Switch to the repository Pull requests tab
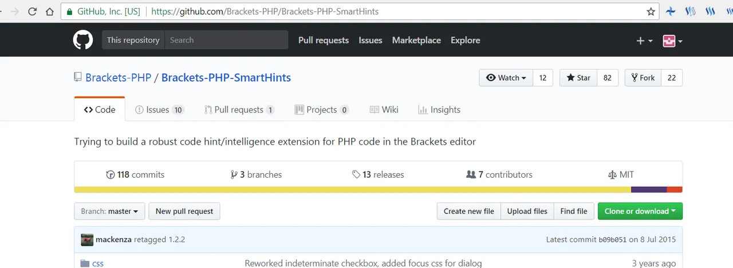This screenshot has height=268, width=733. point(239,110)
